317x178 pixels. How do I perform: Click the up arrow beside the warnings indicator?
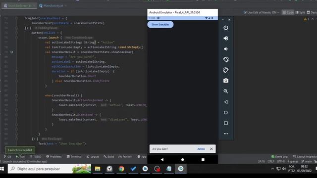point(313,19)
